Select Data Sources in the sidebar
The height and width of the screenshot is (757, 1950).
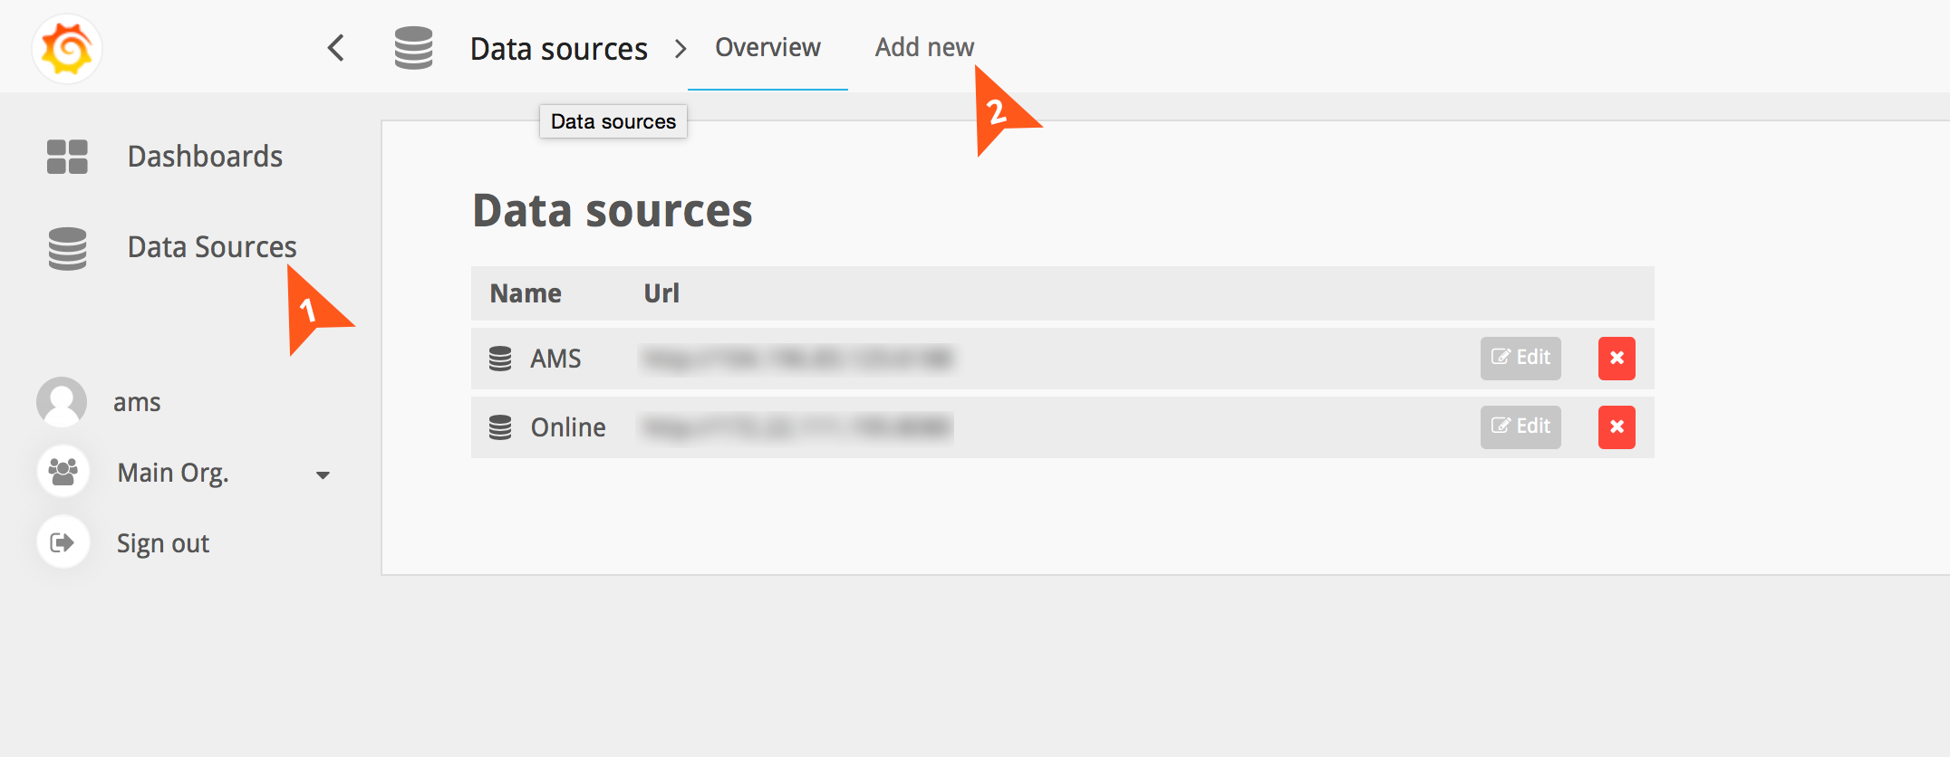[212, 247]
